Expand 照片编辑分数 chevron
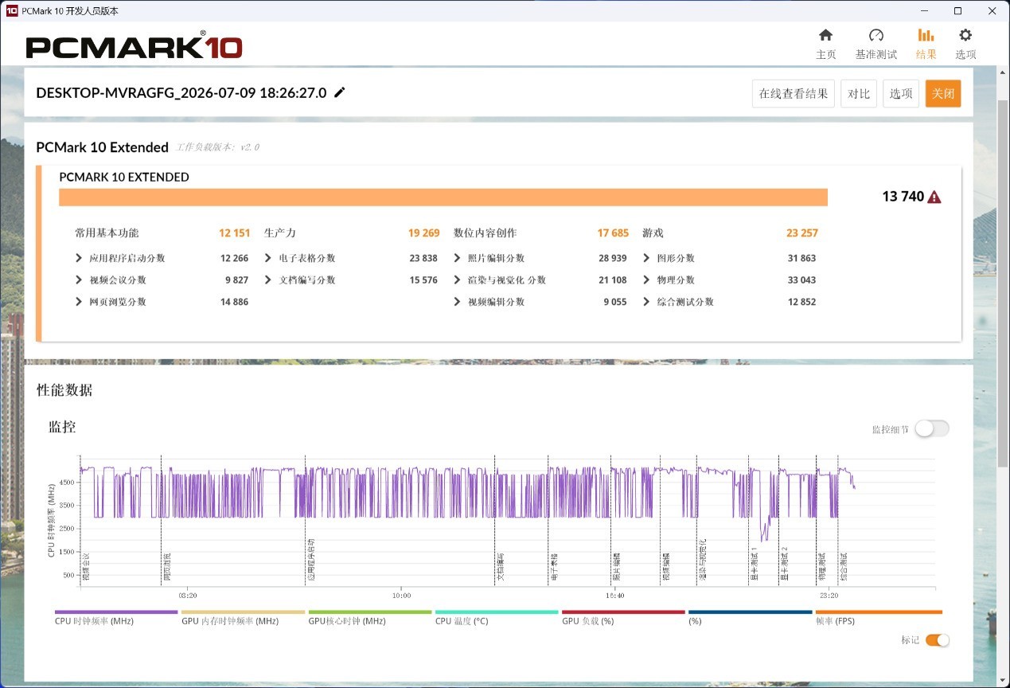Viewport: 1010px width, 688px height. (x=458, y=258)
